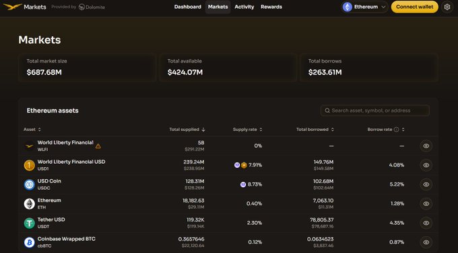
Task: Click purple reward badge in USDC supply rate
Action: [x=242, y=185]
